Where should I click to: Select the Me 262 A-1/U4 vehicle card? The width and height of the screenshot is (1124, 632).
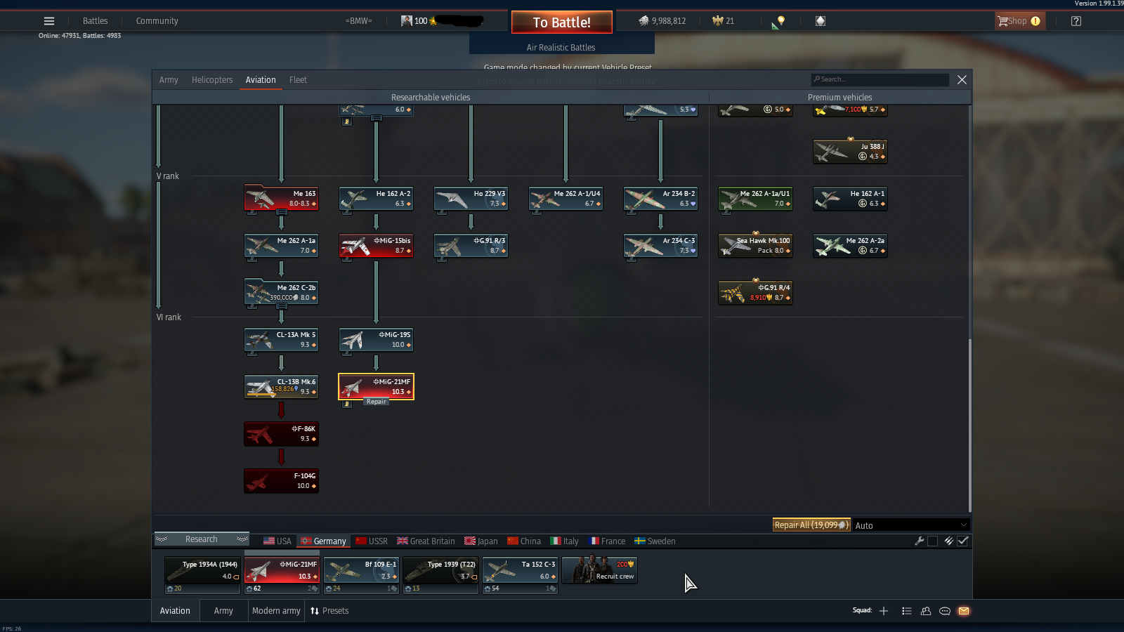pos(566,198)
